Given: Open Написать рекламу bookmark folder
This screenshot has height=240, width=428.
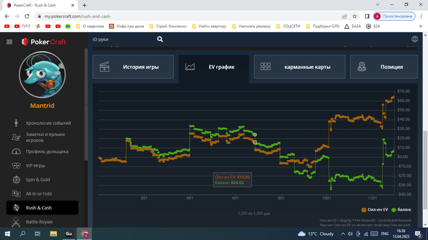Looking at the screenshot, I should coord(251,26).
